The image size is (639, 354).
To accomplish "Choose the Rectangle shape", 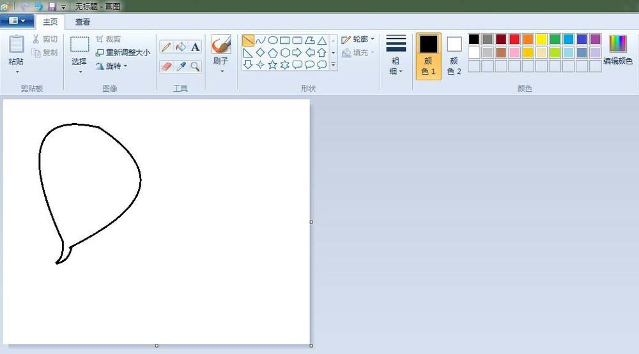I will 285,40.
